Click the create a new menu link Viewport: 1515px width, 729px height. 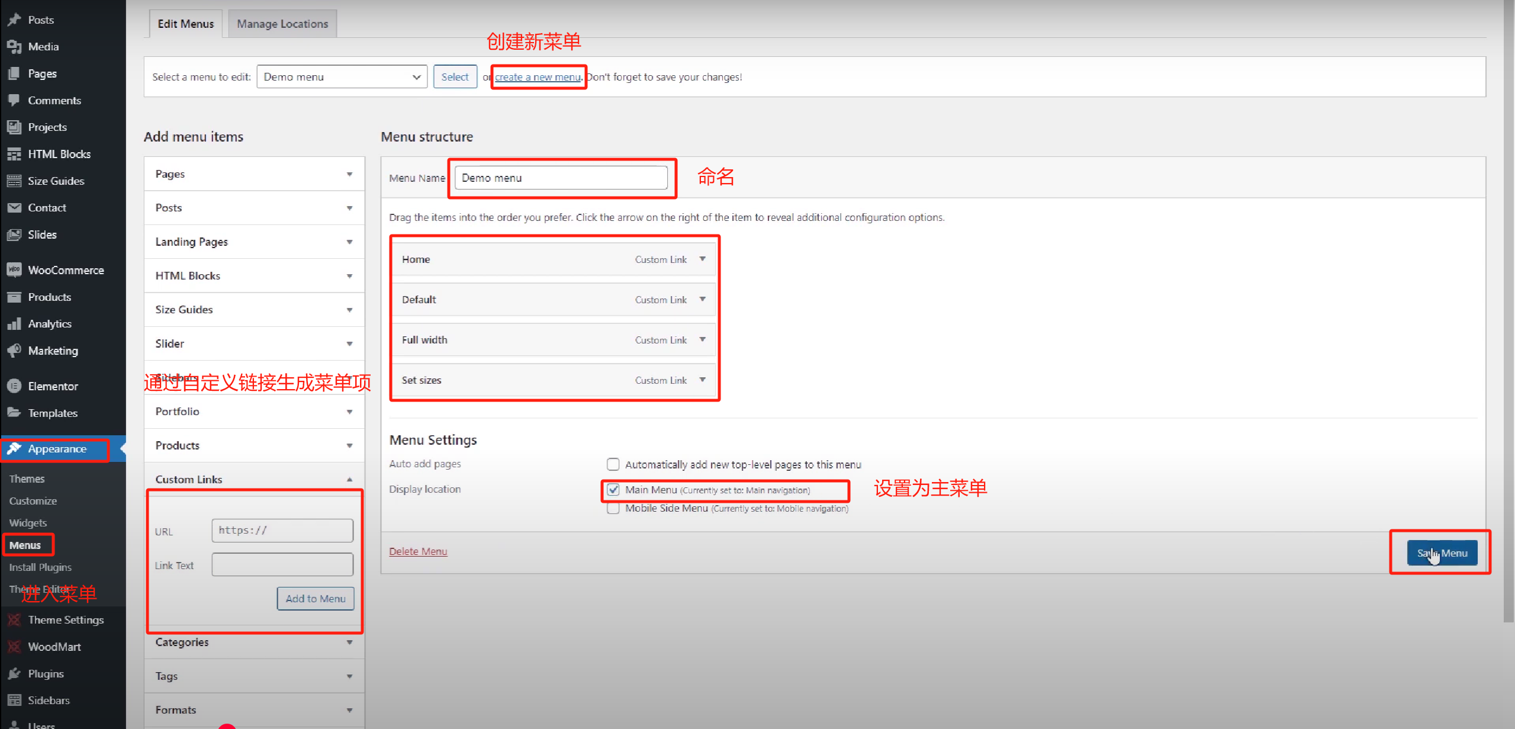[538, 76]
